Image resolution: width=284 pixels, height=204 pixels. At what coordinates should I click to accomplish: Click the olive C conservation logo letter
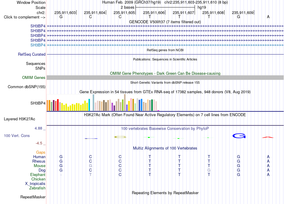(x=120, y=137)
